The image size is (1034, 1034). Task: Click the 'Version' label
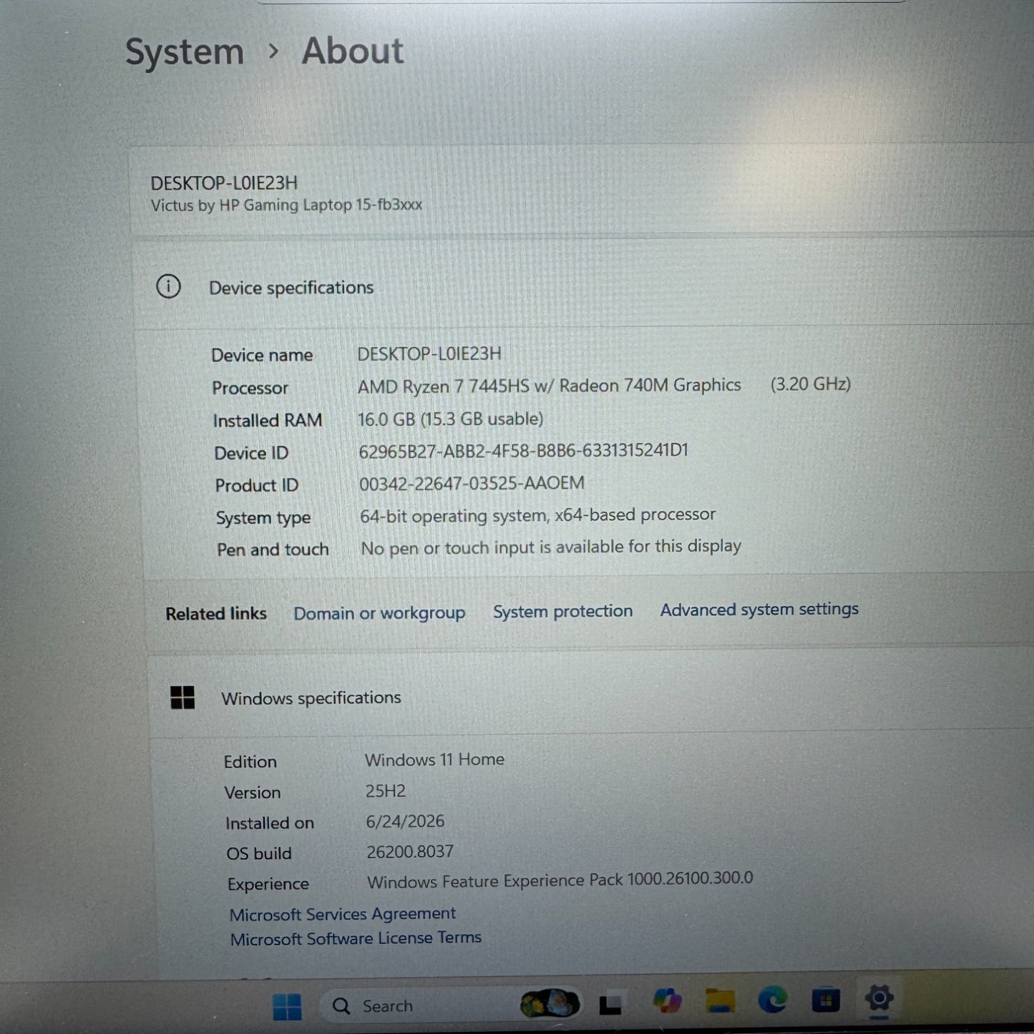253,793
